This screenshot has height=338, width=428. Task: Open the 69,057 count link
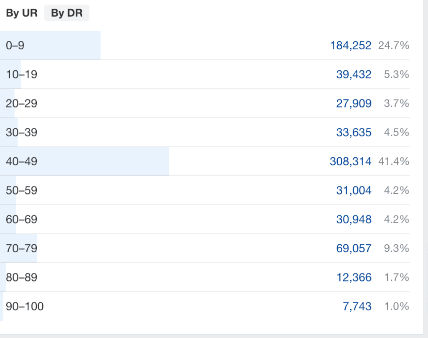(x=354, y=248)
